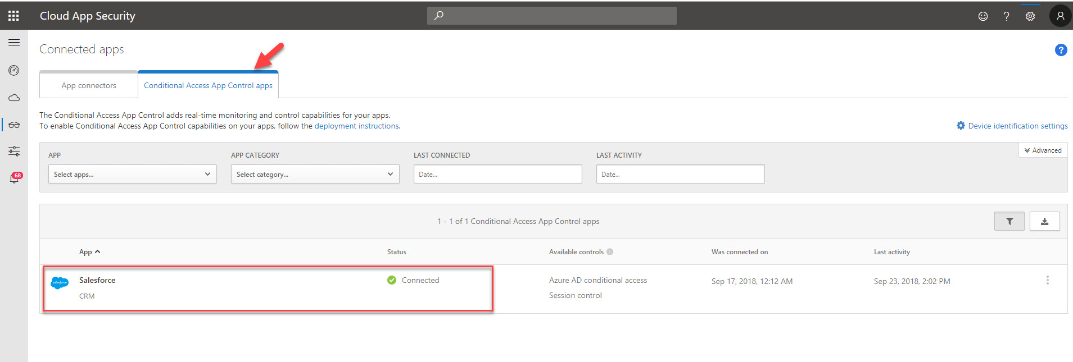Open the feedback smiley icon
This screenshot has width=1073, height=362.
pyautogui.click(x=983, y=16)
